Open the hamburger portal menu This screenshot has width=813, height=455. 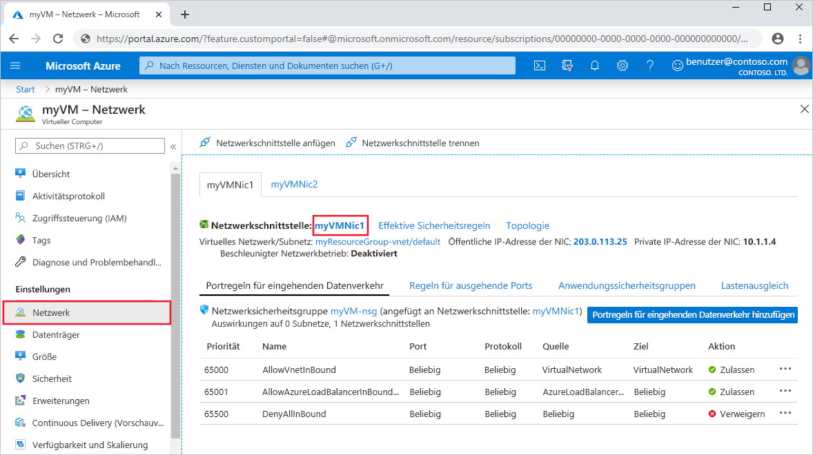16,65
